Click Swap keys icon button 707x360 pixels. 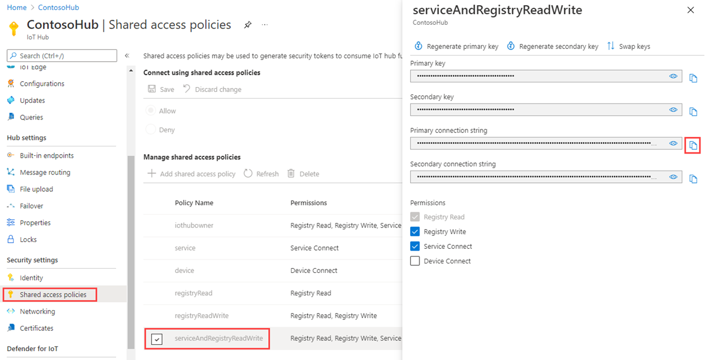click(611, 46)
